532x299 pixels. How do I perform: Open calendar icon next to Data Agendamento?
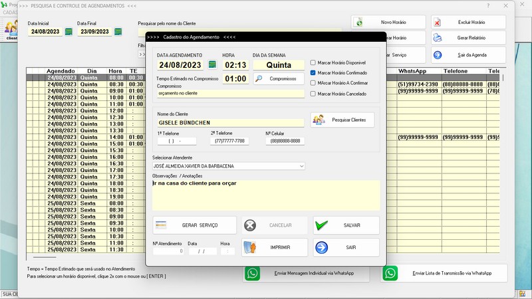click(x=212, y=64)
